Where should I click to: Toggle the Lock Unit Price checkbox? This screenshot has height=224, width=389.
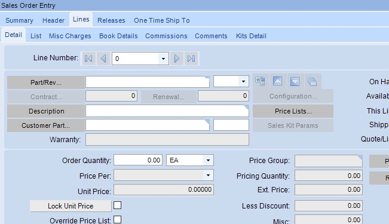(x=117, y=205)
